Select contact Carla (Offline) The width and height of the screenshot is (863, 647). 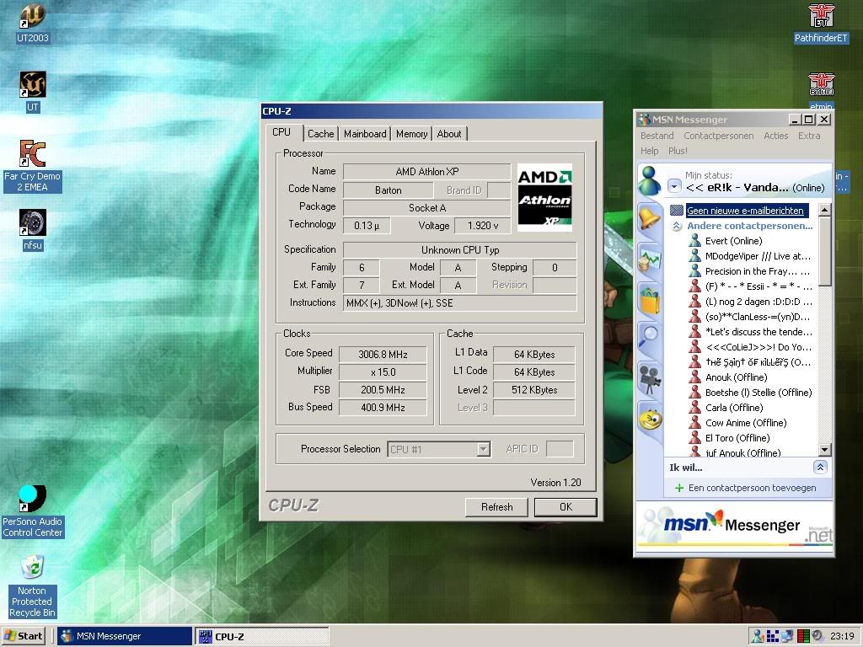726,408
